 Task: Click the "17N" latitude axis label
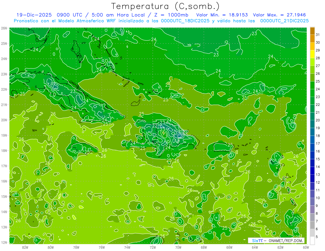[4, 166]
